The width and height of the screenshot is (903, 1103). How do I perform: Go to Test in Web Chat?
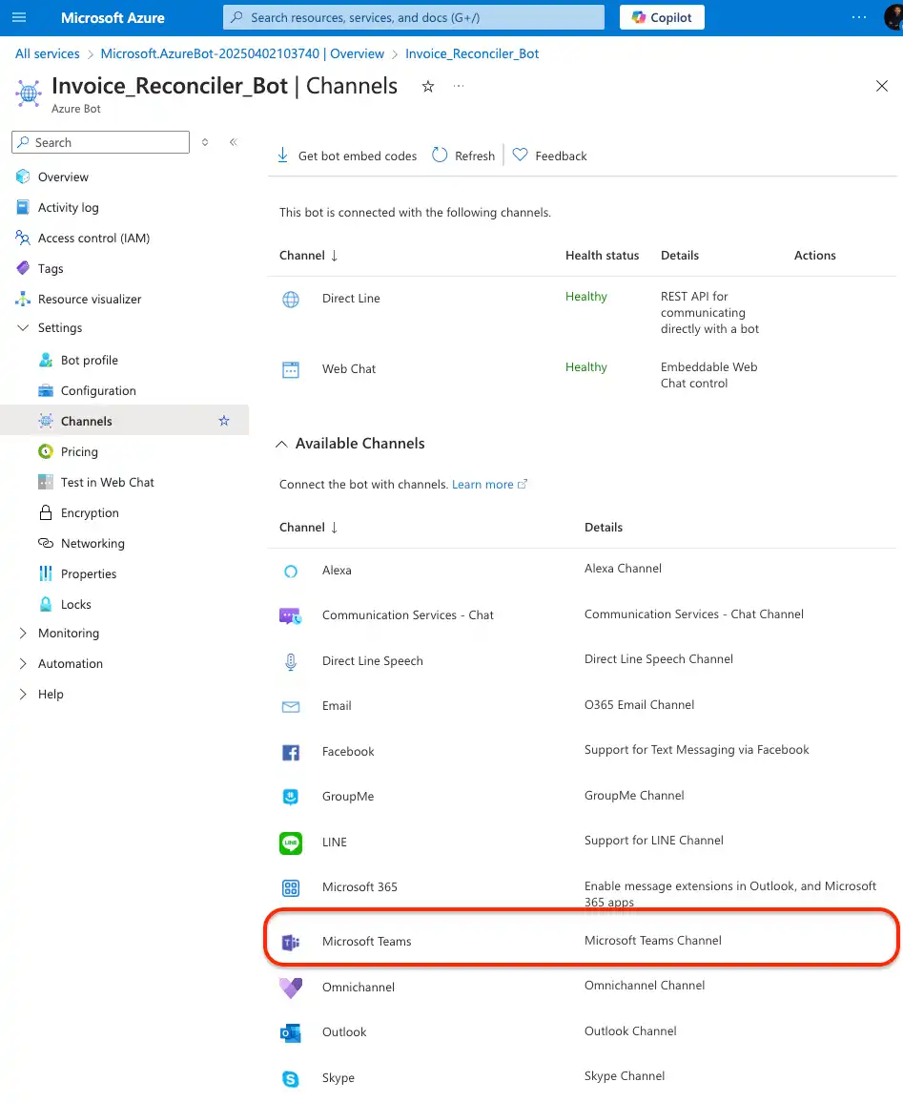[x=107, y=483]
